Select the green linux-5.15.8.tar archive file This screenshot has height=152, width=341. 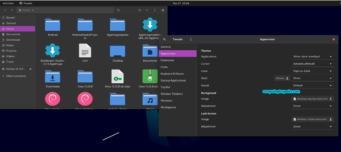pyautogui.click(x=150, y=76)
